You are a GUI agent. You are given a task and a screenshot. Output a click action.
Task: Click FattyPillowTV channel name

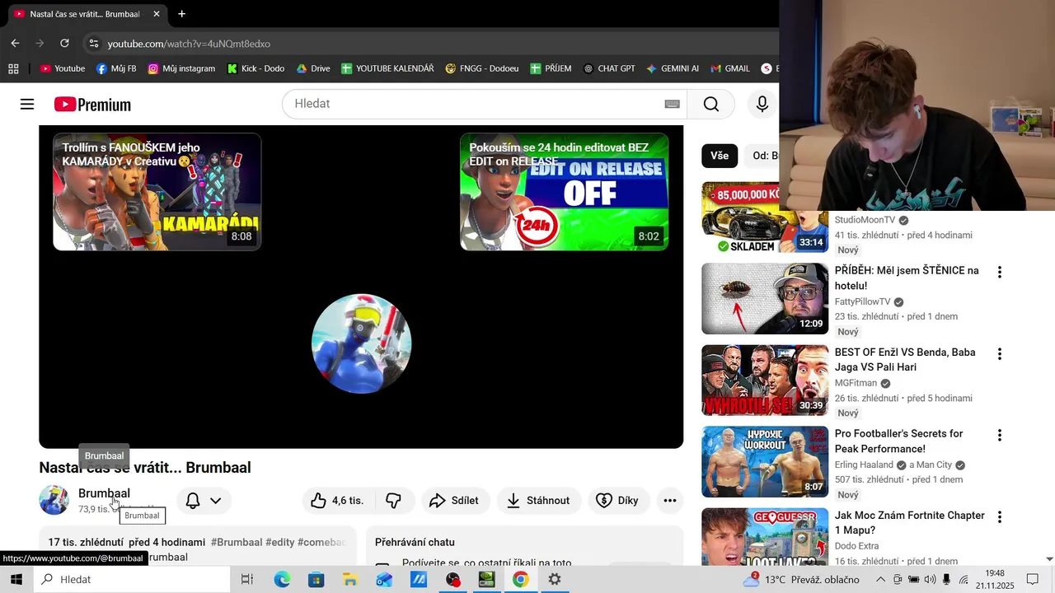pyautogui.click(x=863, y=302)
